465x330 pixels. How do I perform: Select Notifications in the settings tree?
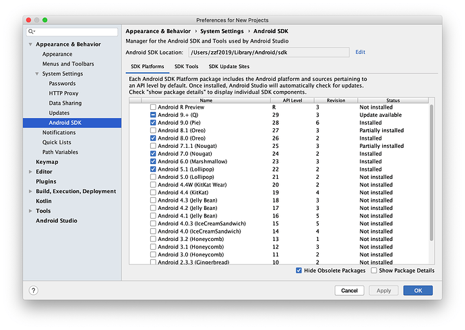click(59, 132)
